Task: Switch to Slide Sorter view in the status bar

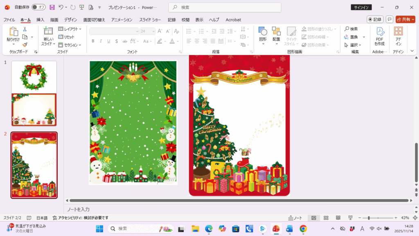Action: click(x=326, y=218)
